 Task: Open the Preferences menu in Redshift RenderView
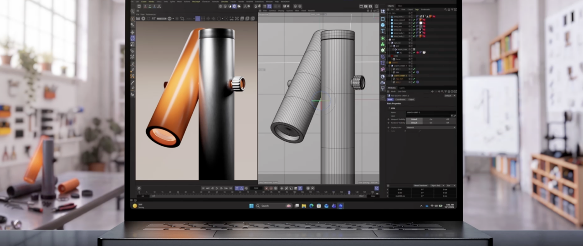tap(151, 14)
